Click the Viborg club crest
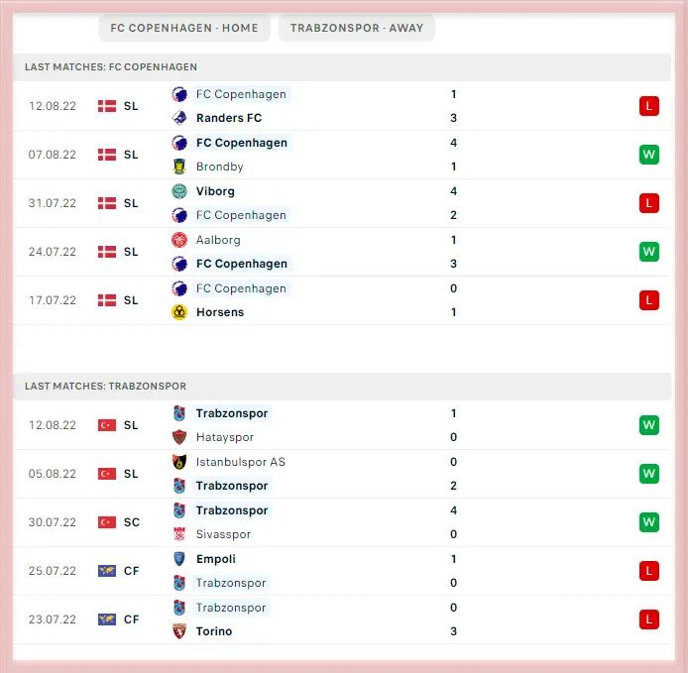688x673 pixels. point(179,191)
